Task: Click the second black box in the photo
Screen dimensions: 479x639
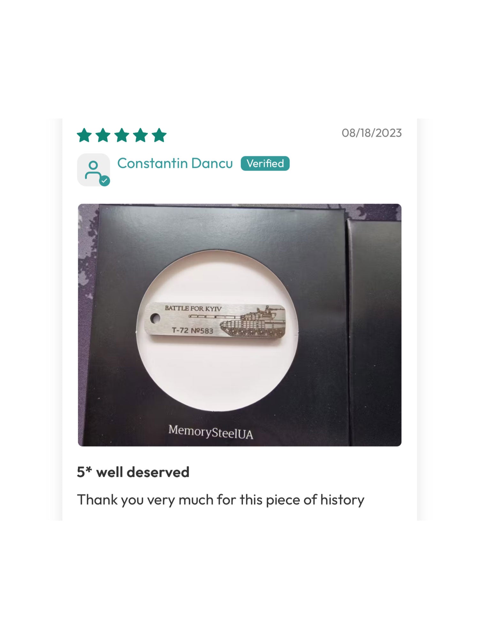Action: coord(374,332)
